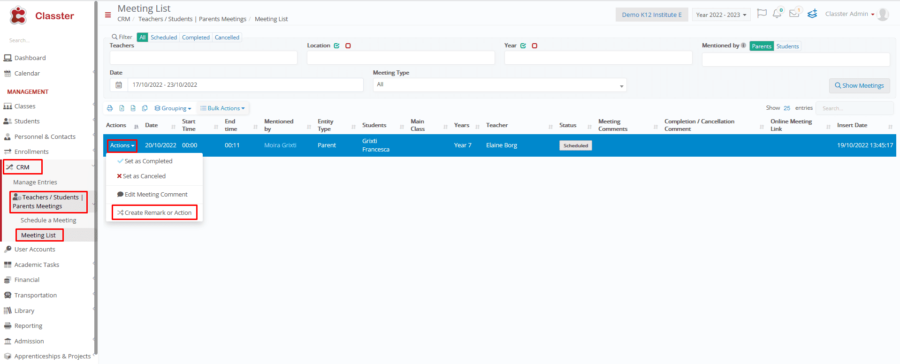Click the user avatar icon

[883, 15]
